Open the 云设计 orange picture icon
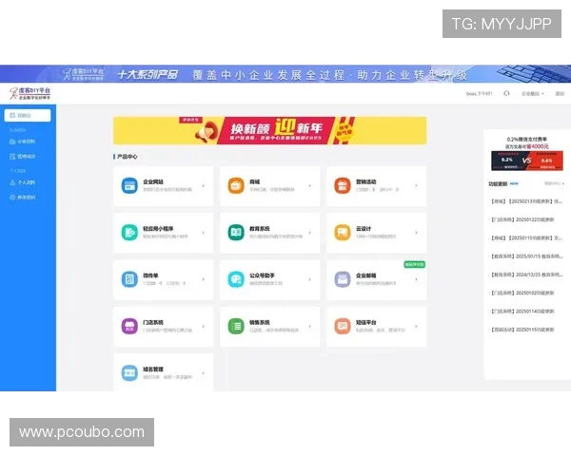Screen dimensions: 571x456 [343, 233]
